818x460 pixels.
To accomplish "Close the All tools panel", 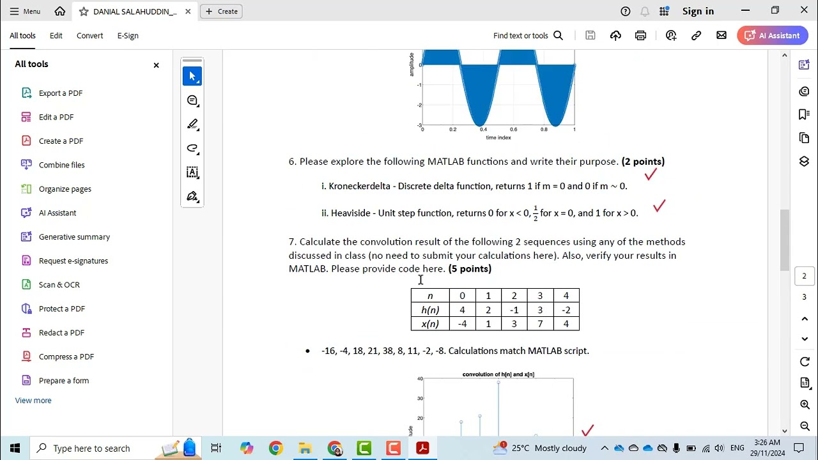I will 156,65.
